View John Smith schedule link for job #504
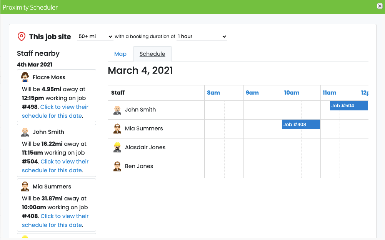385x240 pixels. [x=55, y=166]
